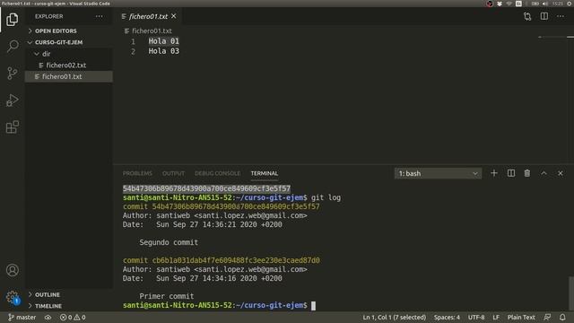Open editor More Actions ellipsis menu
This screenshot has height=323, width=574.
pyautogui.click(x=561, y=16)
